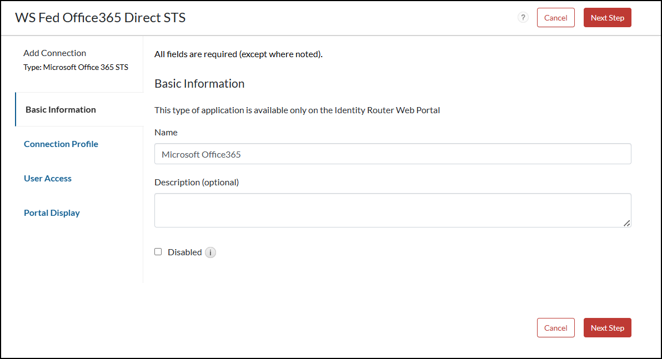
Task: Go to the User Access tab
Action: [x=48, y=179]
